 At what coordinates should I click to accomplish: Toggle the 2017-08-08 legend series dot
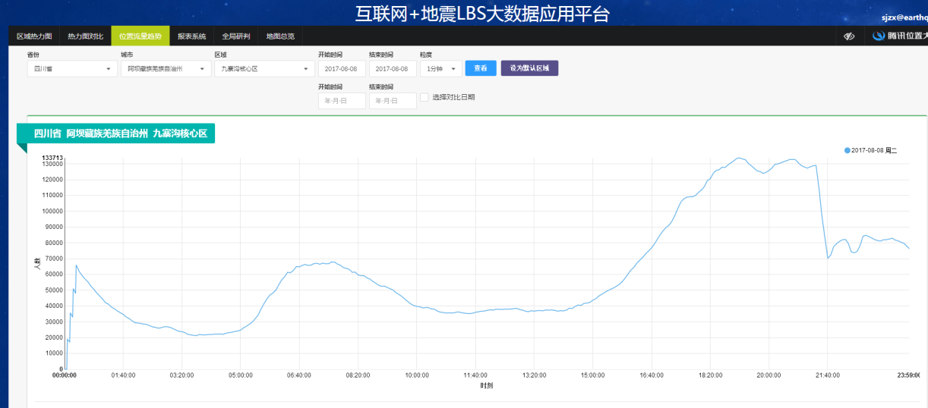[x=847, y=150]
